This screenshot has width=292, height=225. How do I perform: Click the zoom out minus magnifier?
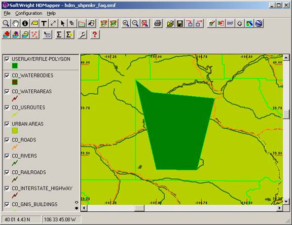pyautogui.click(x=135, y=23)
